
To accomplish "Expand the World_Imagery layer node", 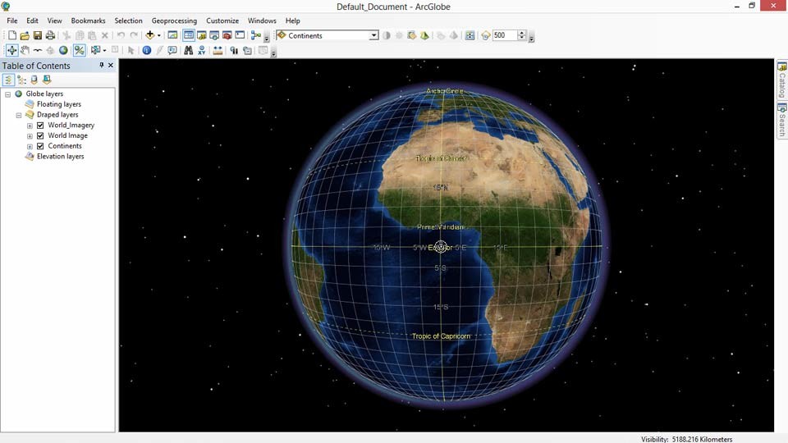I will pyautogui.click(x=30, y=126).
